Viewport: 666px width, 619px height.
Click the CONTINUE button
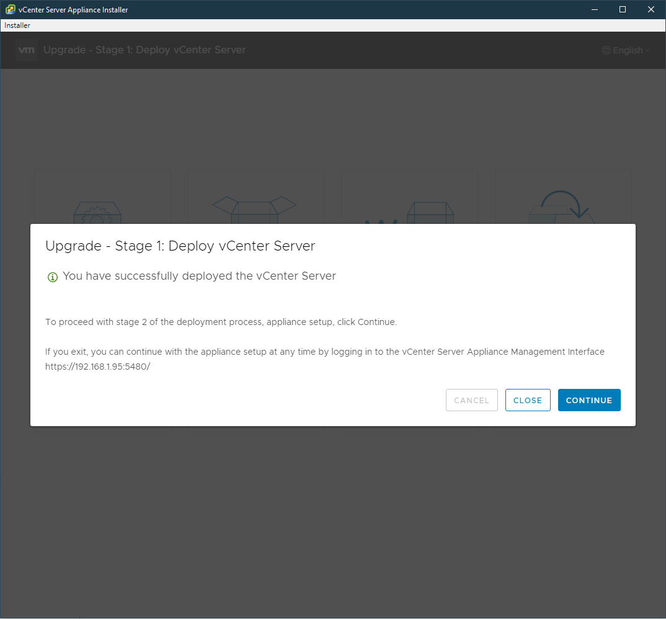coord(588,400)
